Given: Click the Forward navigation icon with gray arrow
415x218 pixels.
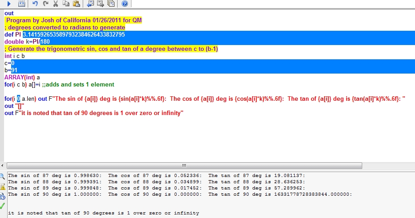Looking at the screenshot, I should [100, 4].
